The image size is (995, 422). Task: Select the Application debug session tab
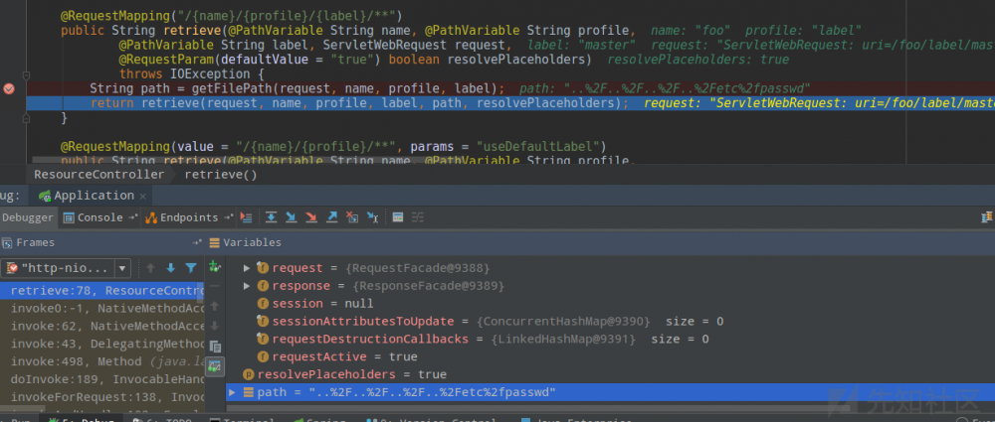pyautogui.click(x=93, y=196)
